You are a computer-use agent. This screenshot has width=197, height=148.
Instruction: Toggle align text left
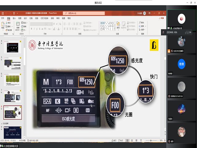[65, 29]
